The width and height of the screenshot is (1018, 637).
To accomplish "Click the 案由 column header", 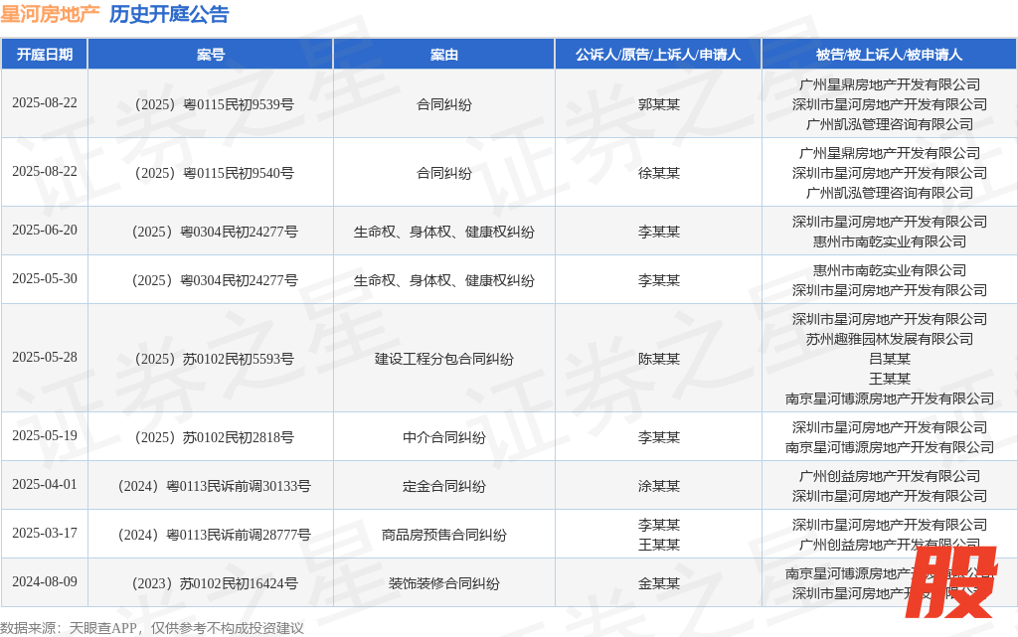I will 443,55.
